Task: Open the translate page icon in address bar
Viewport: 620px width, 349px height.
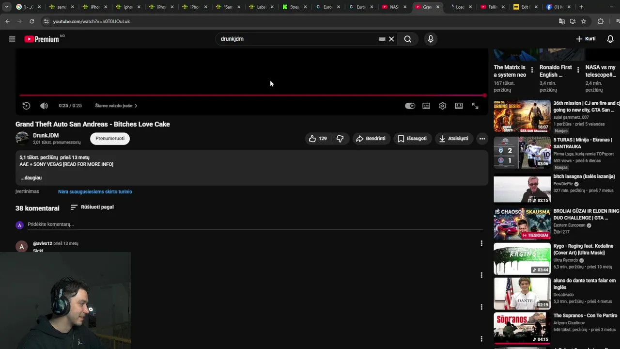Action: (562, 21)
